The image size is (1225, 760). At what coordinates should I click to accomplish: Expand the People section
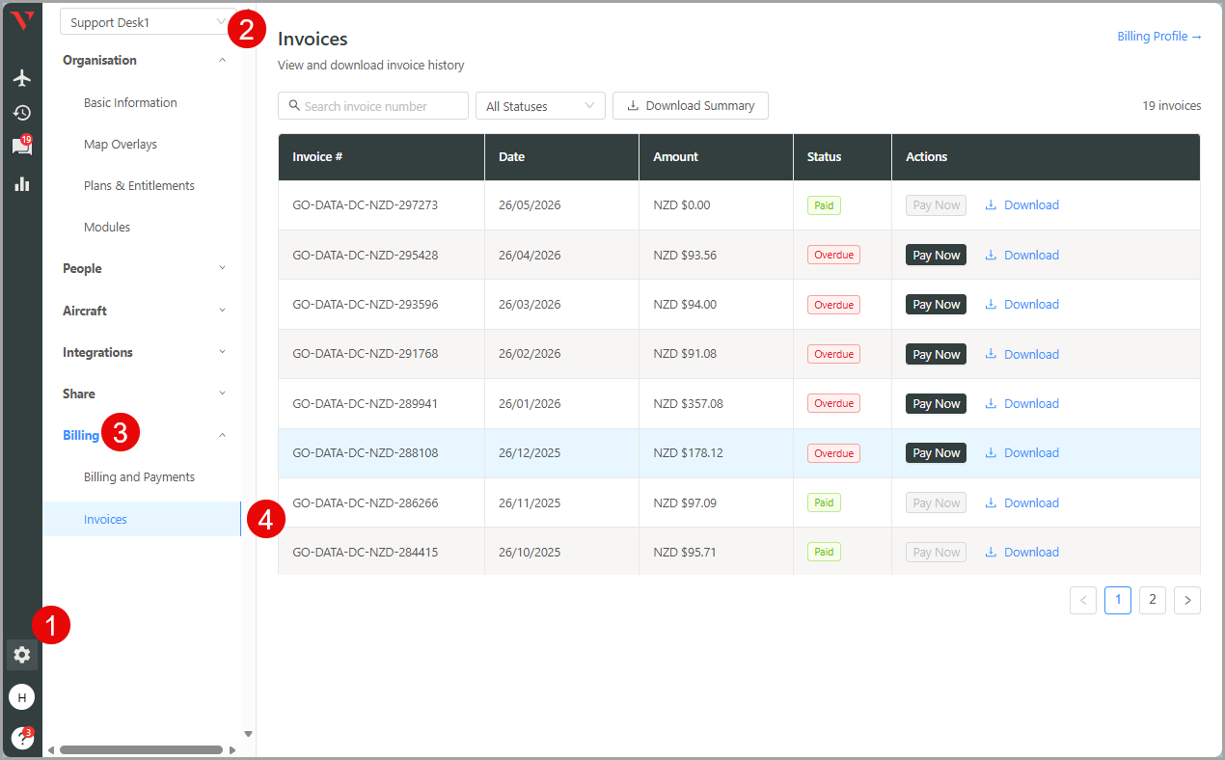(x=145, y=269)
